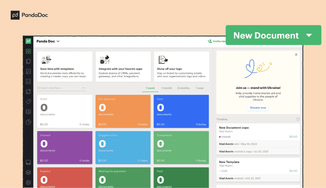Close the stand with Ukraine banner

(296, 55)
